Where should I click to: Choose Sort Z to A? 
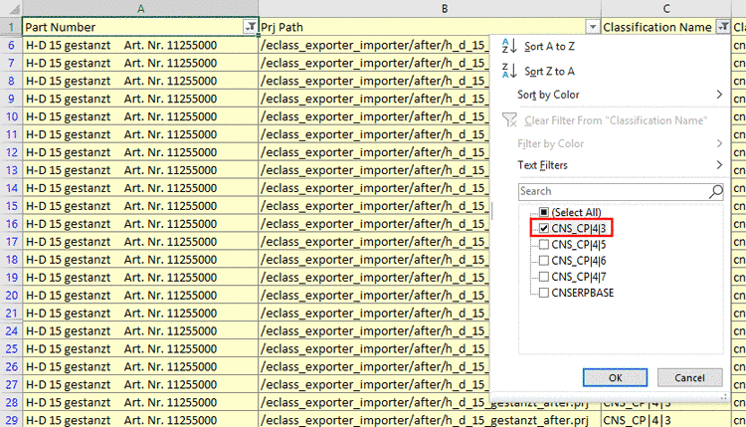click(x=549, y=71)
